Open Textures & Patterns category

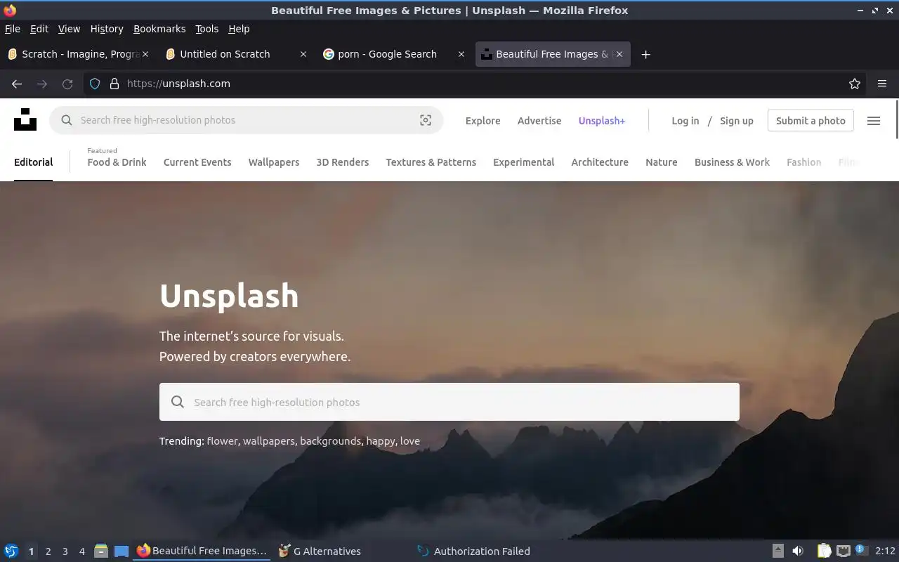(x=431, y=162)
